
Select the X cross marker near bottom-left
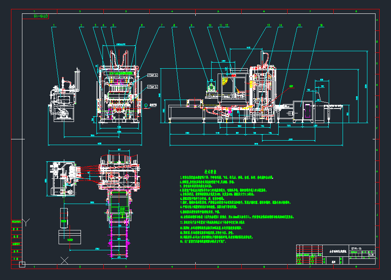click(x=64, y=260)
